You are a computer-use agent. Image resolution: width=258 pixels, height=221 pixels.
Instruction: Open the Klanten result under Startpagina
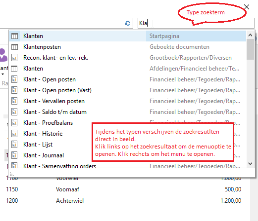coord(127,36)
